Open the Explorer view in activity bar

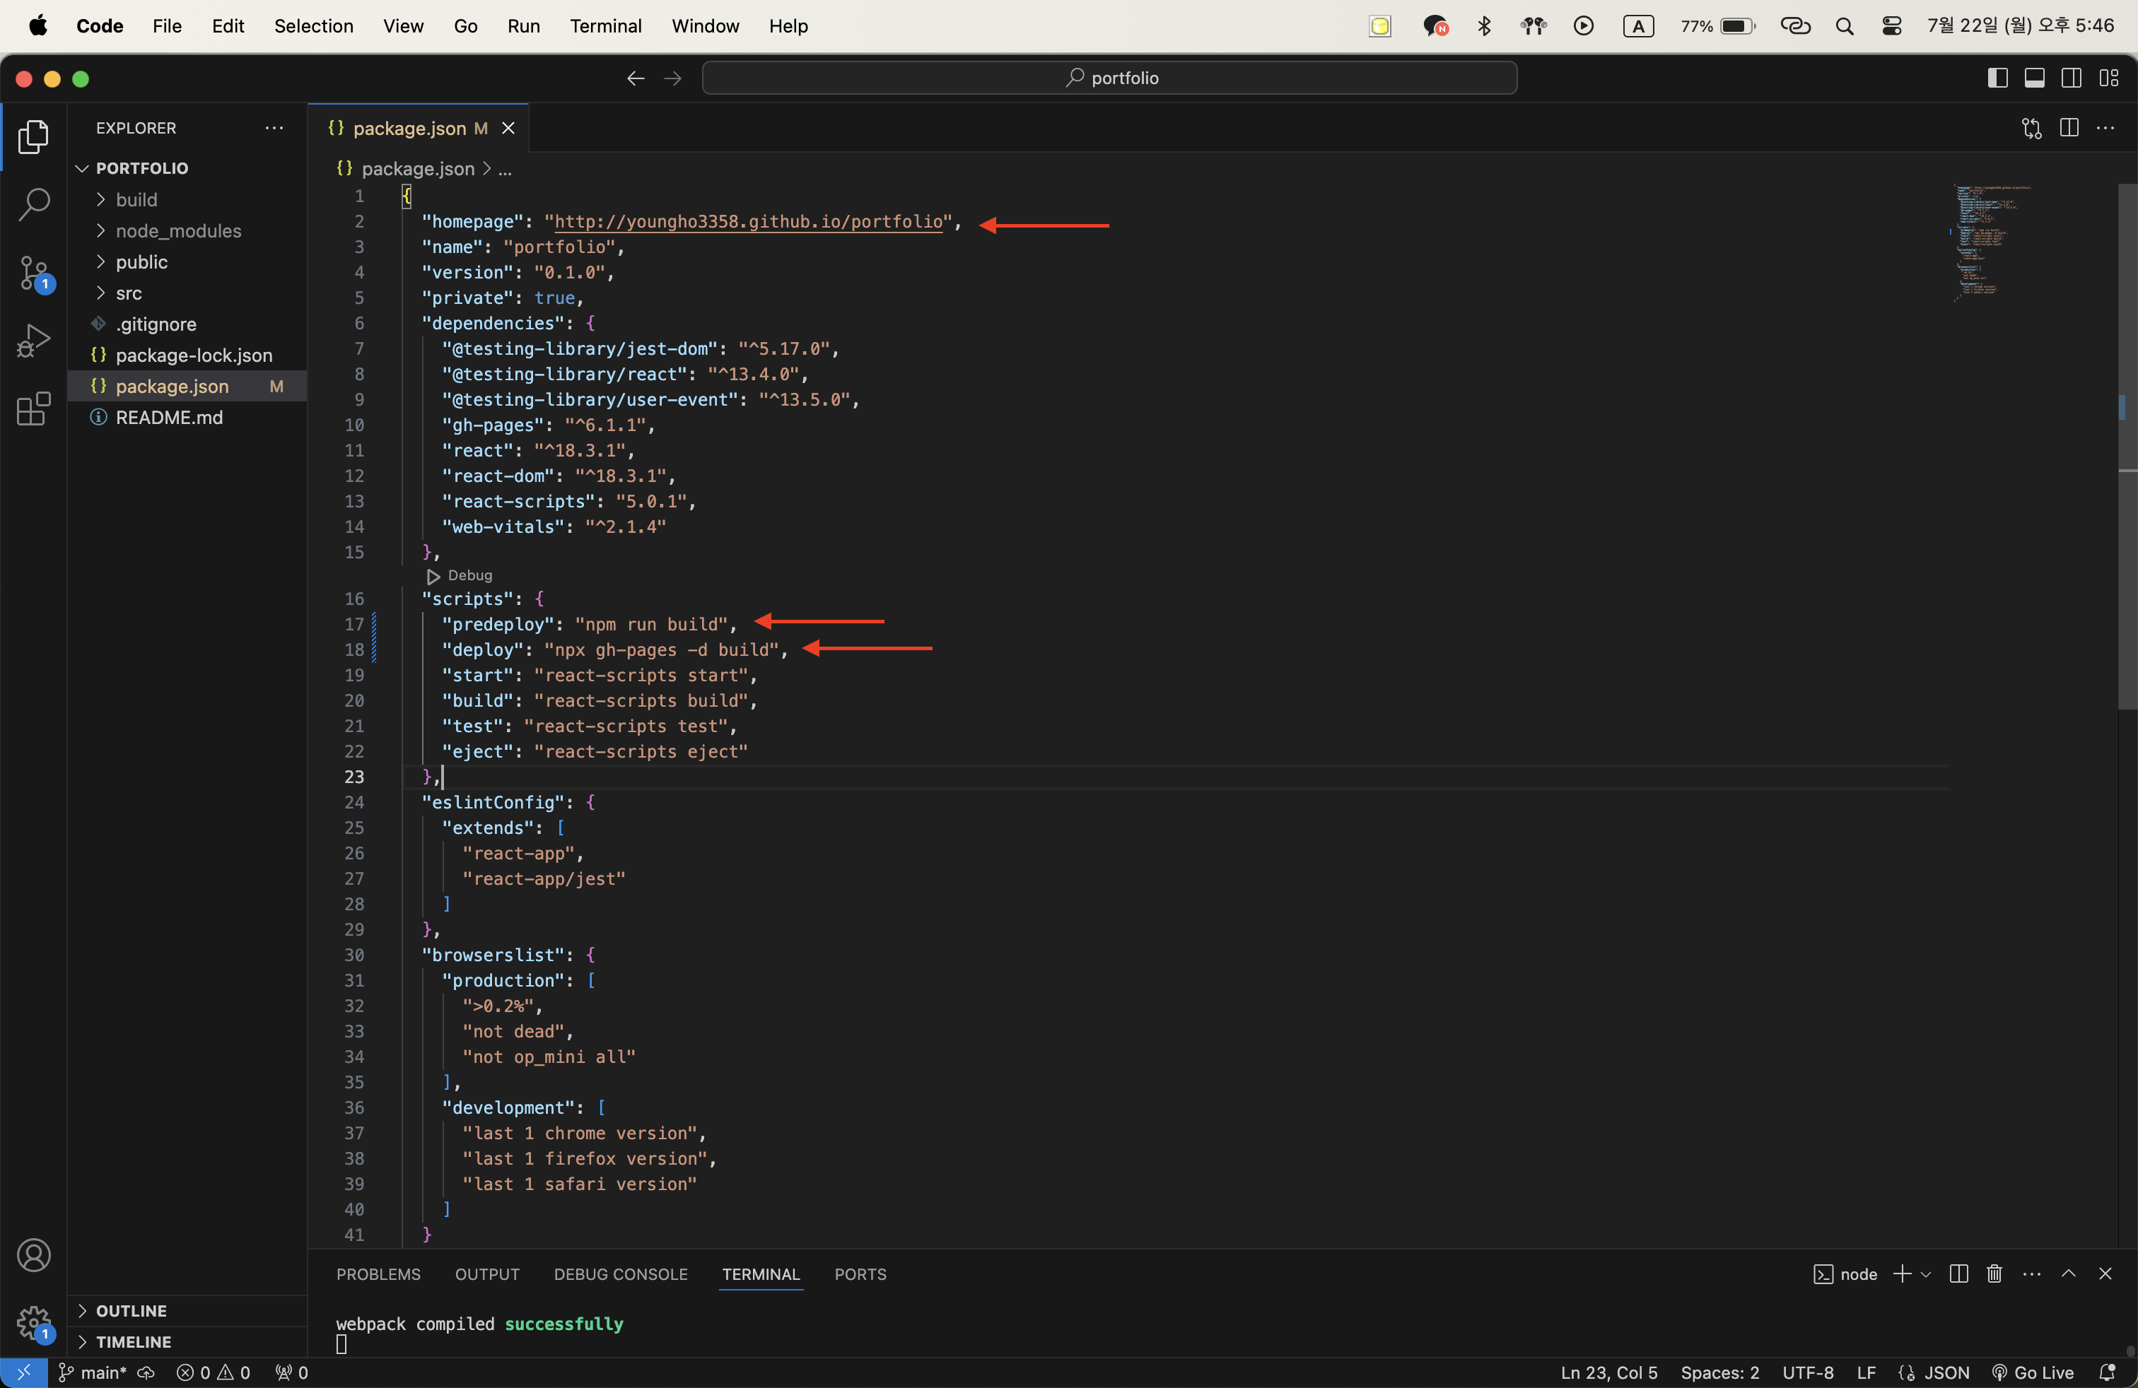[33, 136]
